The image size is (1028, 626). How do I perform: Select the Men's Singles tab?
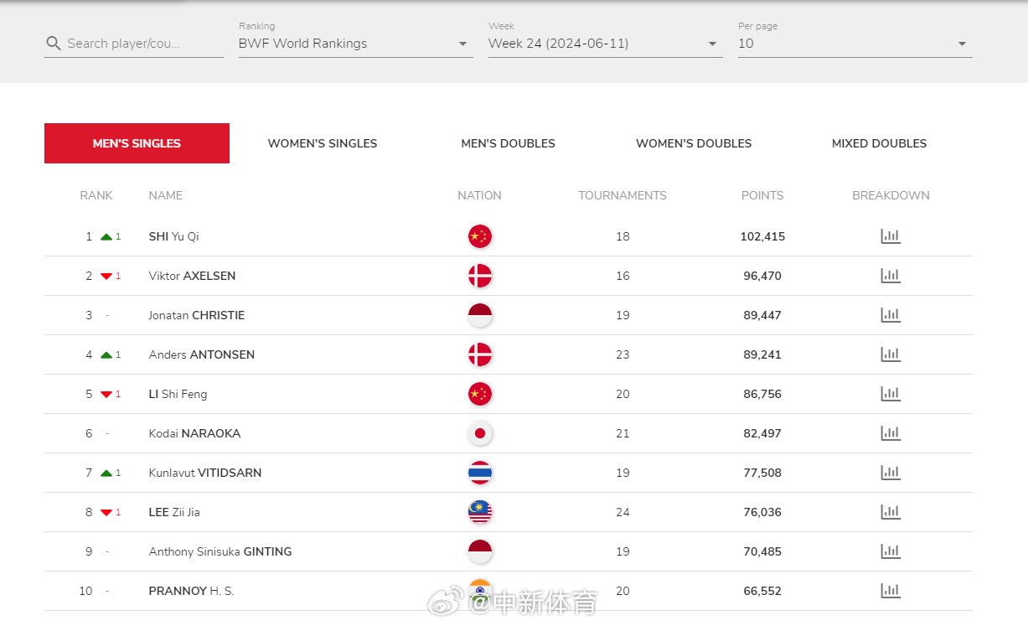tap(137, 143)
